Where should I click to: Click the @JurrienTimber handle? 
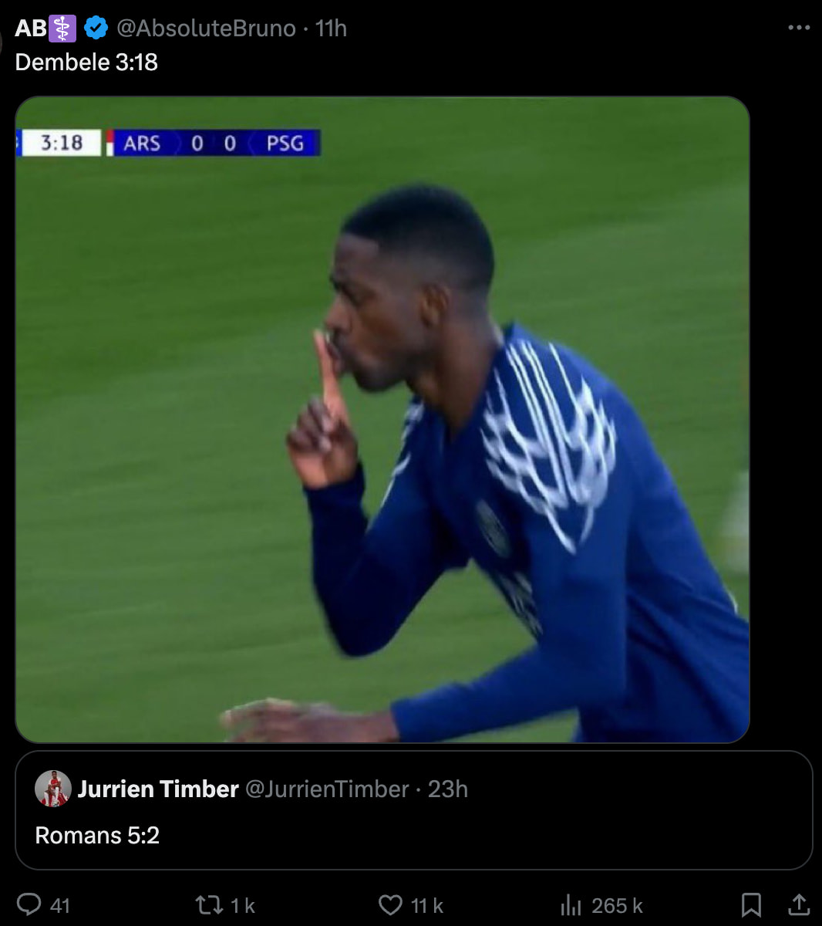coord(327,789)
